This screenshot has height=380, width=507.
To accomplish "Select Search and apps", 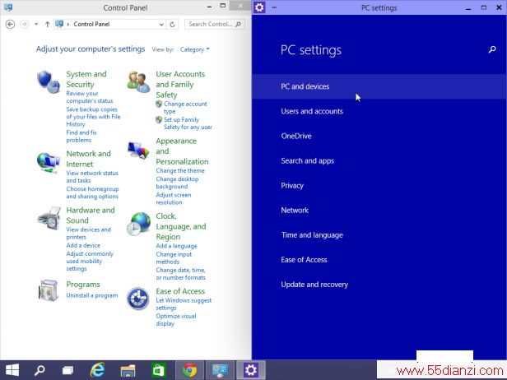I will pos(379,161).
